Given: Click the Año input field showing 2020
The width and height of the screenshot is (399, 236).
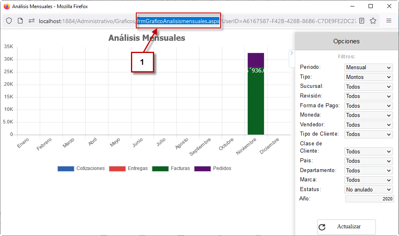Looking at the screenshot, I should [369, 199].
